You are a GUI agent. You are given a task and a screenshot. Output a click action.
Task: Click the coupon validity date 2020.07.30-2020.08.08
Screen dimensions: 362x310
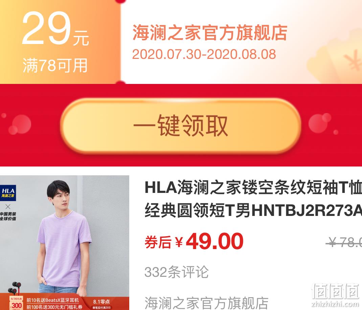click(204, 54)
